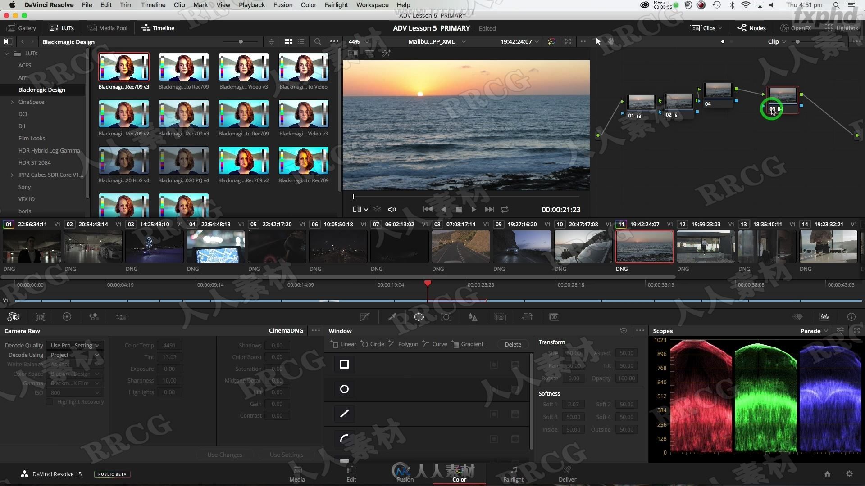
Task: Open the Camera Raw palette icon
Action: [14, 317]
